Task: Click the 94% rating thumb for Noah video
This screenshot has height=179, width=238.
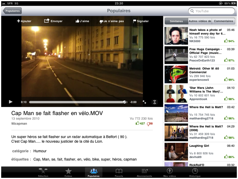Action: [x=226, y=41]
